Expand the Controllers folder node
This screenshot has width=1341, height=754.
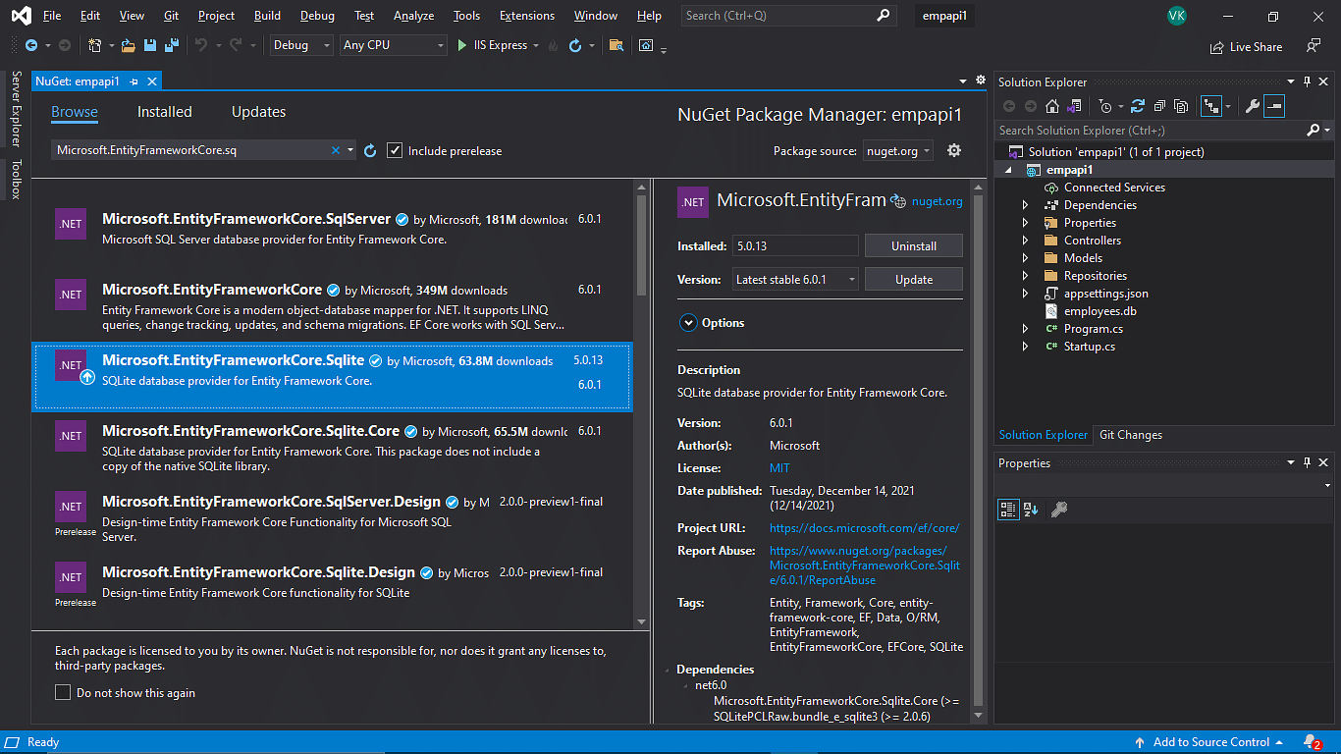(x=1025, y=241)
